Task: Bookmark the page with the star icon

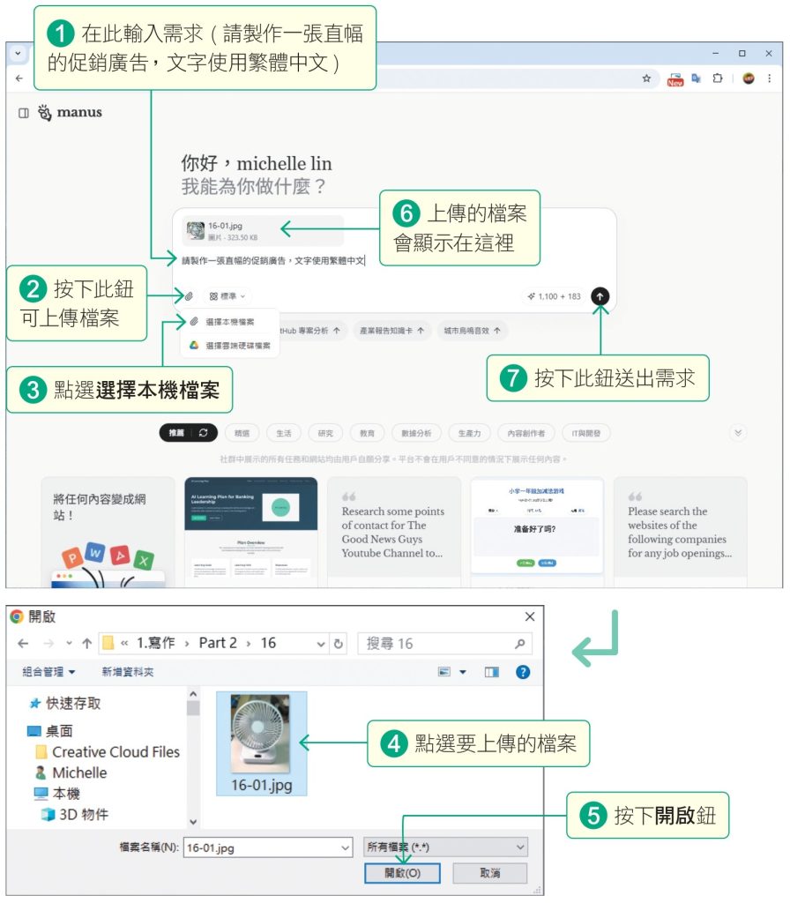Action: point(646,78)
